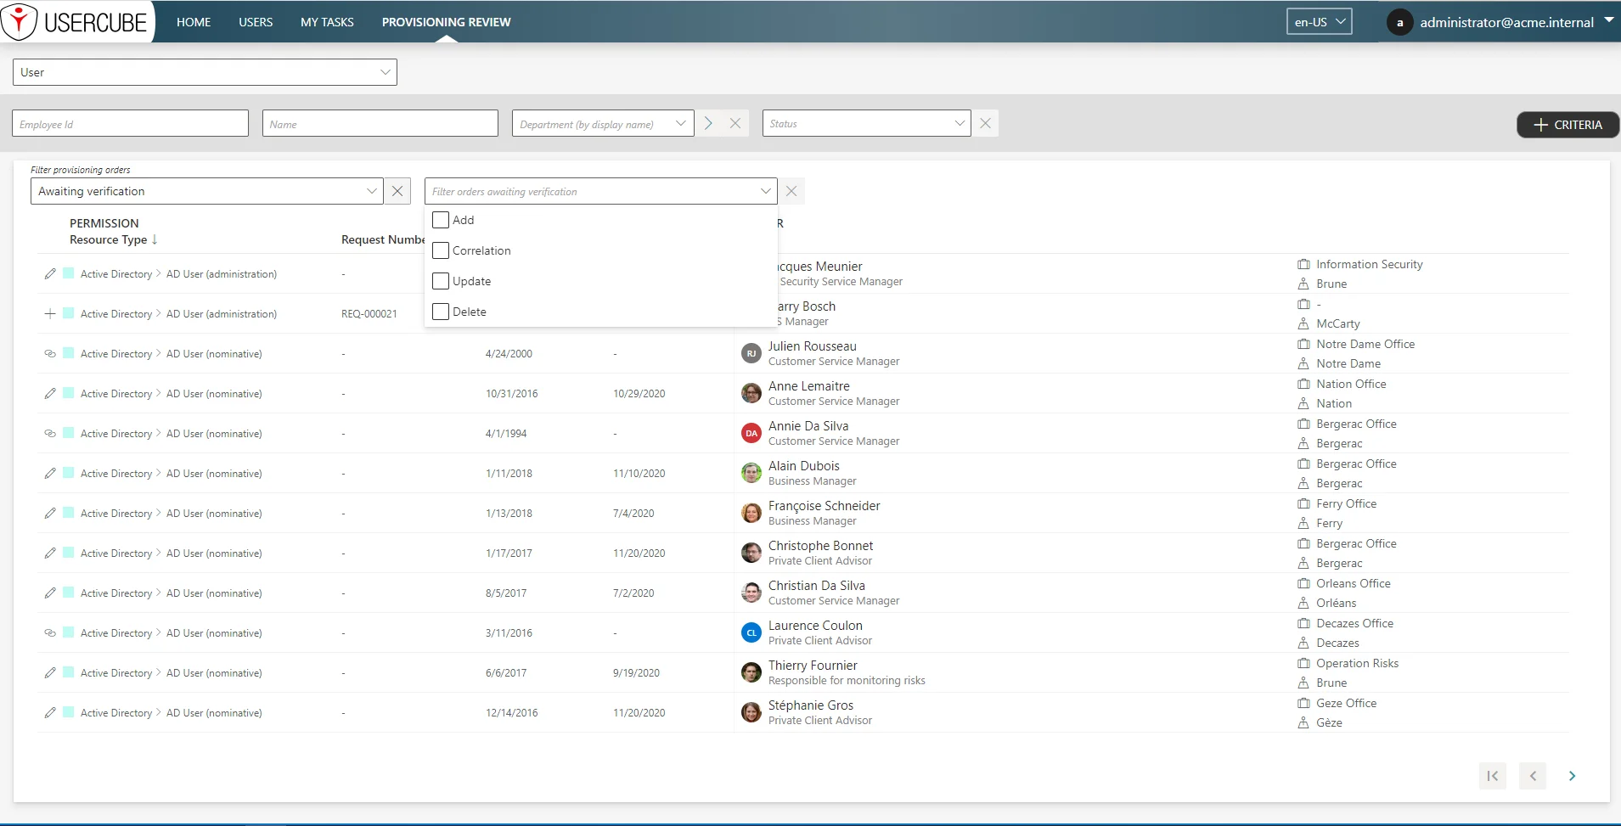
Task: Sort by Resource Type column
Action: pyautogui.click(x=114, y=240)
